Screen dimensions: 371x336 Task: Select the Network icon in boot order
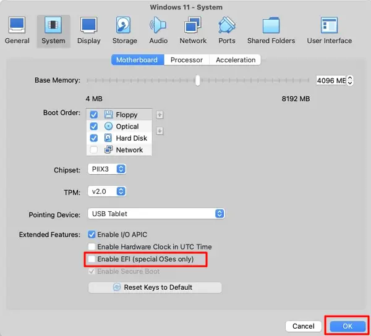coord(108,149)
